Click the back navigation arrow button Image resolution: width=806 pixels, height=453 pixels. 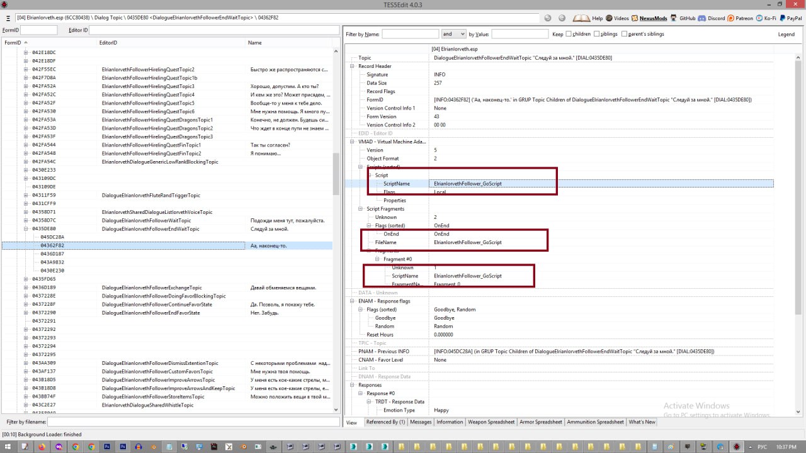[x=548, y=18]
